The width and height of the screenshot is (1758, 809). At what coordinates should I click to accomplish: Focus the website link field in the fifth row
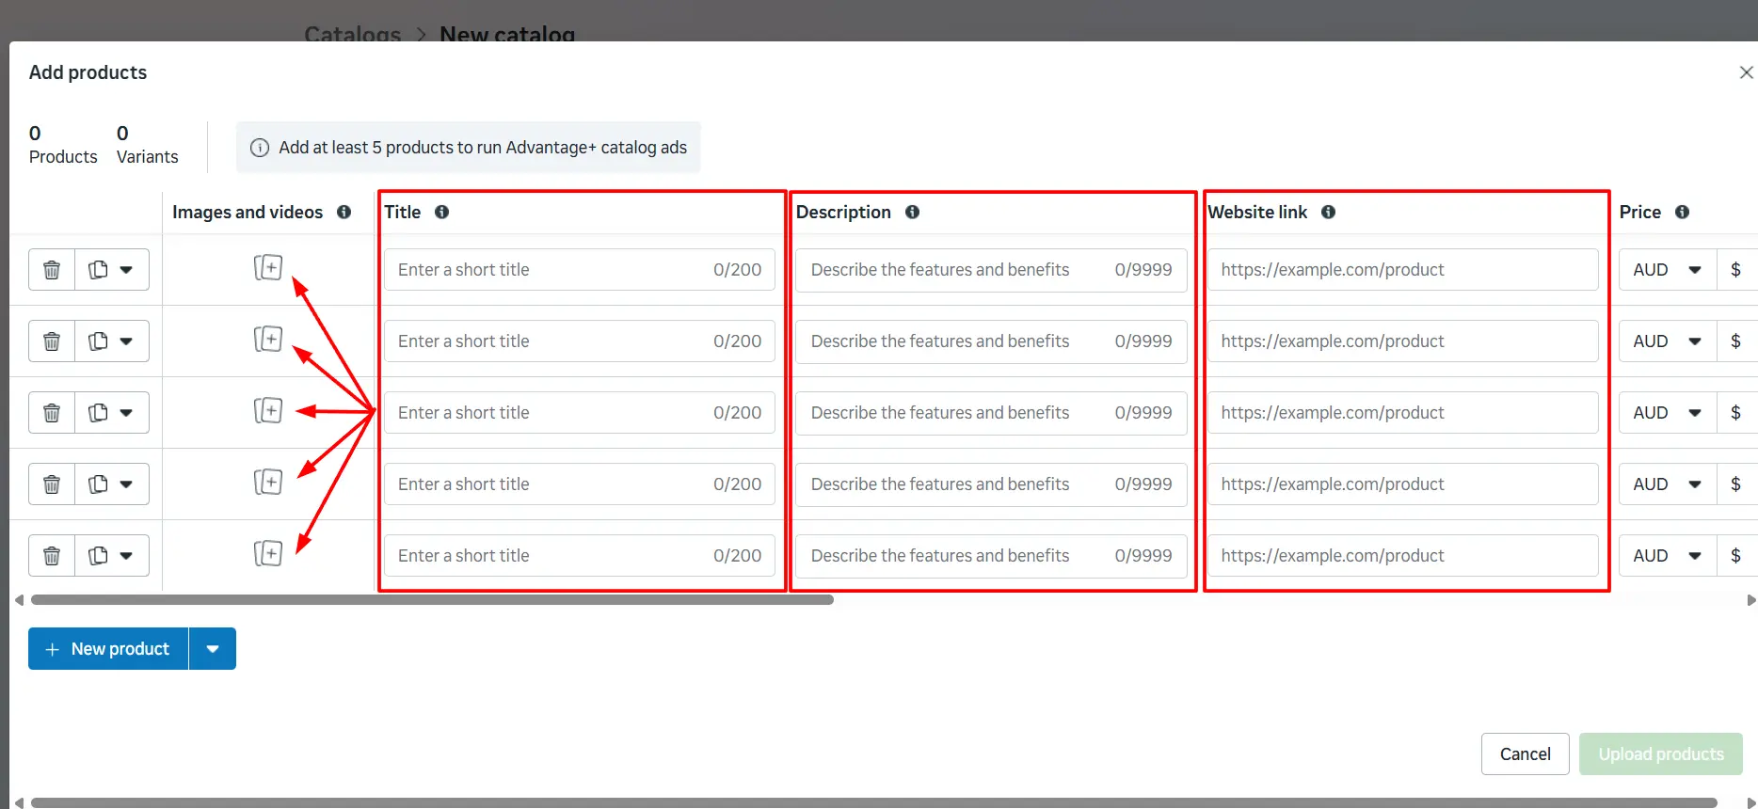[x=1403, y=556]
